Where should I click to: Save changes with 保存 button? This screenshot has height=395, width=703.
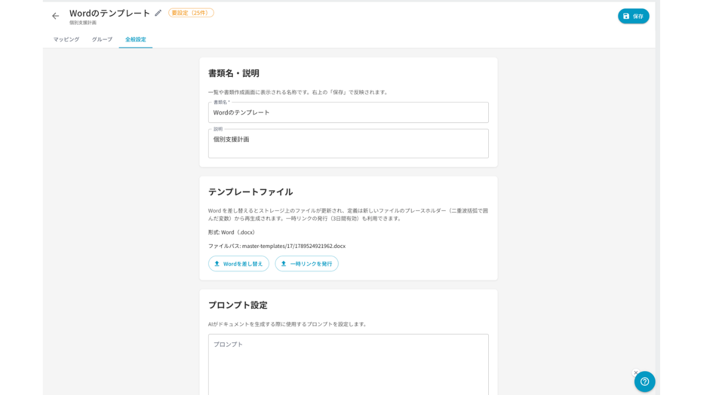point(633,16)
